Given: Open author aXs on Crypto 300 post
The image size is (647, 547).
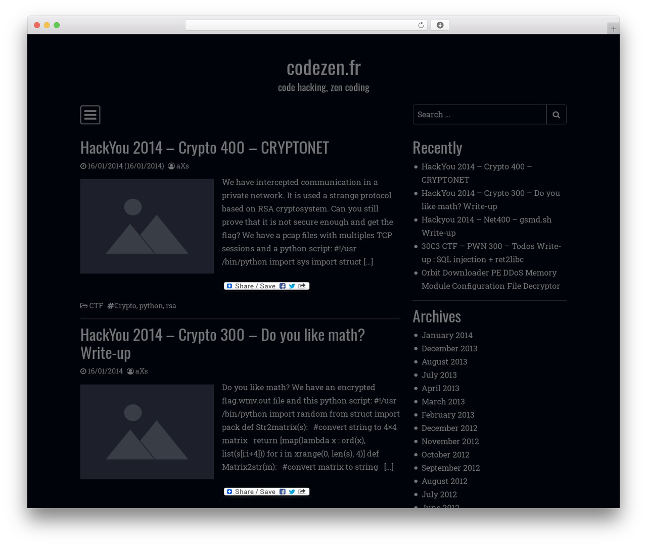Looking at the screenshot, I should tap(142, 371).
